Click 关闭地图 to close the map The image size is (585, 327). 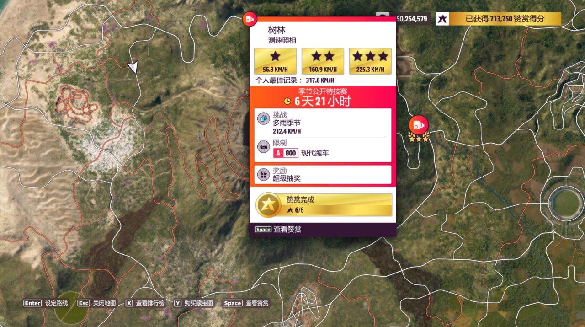click(104, 303)
